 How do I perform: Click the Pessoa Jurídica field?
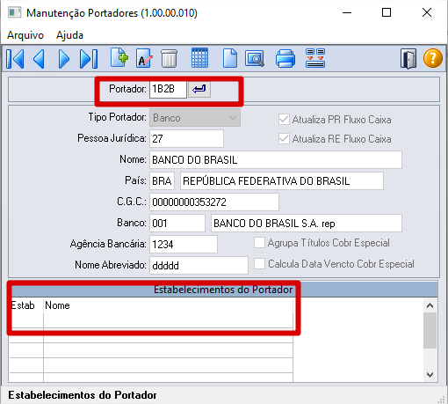click(186, 138)
